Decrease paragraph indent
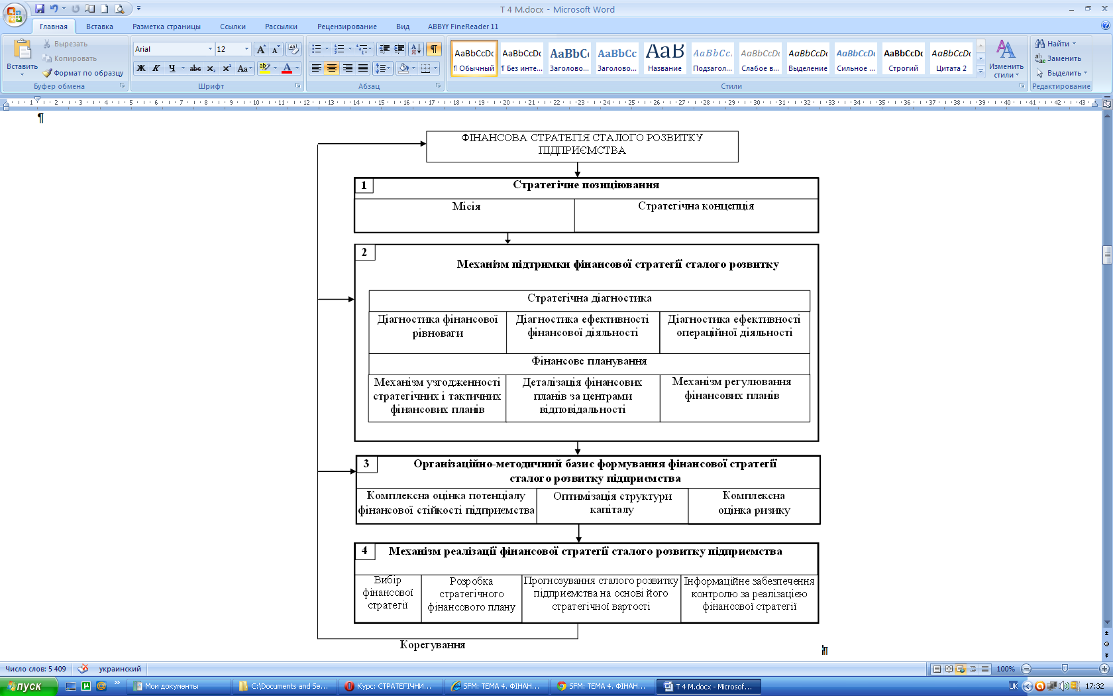Screen dimensions: 1113x696 click(x=384, y=49)
